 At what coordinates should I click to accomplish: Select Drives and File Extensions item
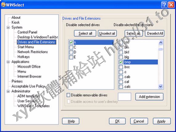point(36,42)
